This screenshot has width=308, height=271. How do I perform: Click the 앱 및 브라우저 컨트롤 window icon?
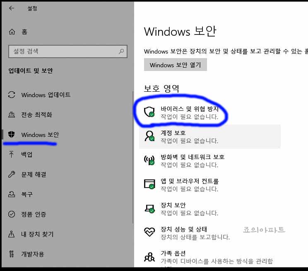pyautogui.click(x=149, y=184)
